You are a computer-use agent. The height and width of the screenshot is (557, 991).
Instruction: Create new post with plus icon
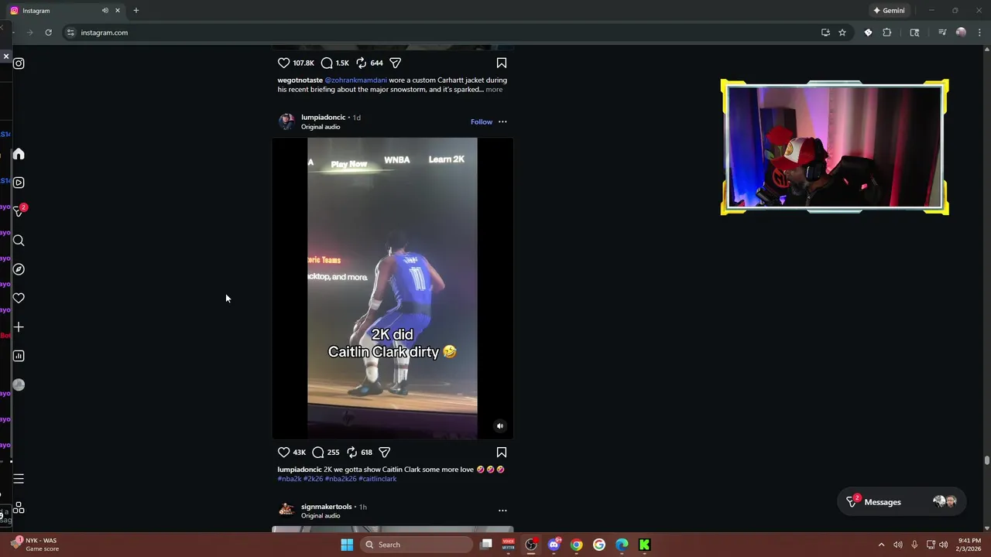[19, 327]
